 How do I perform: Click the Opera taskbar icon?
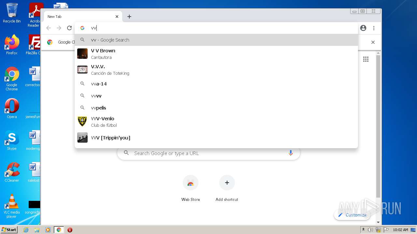pyautogui.click(x=70, y=230)
